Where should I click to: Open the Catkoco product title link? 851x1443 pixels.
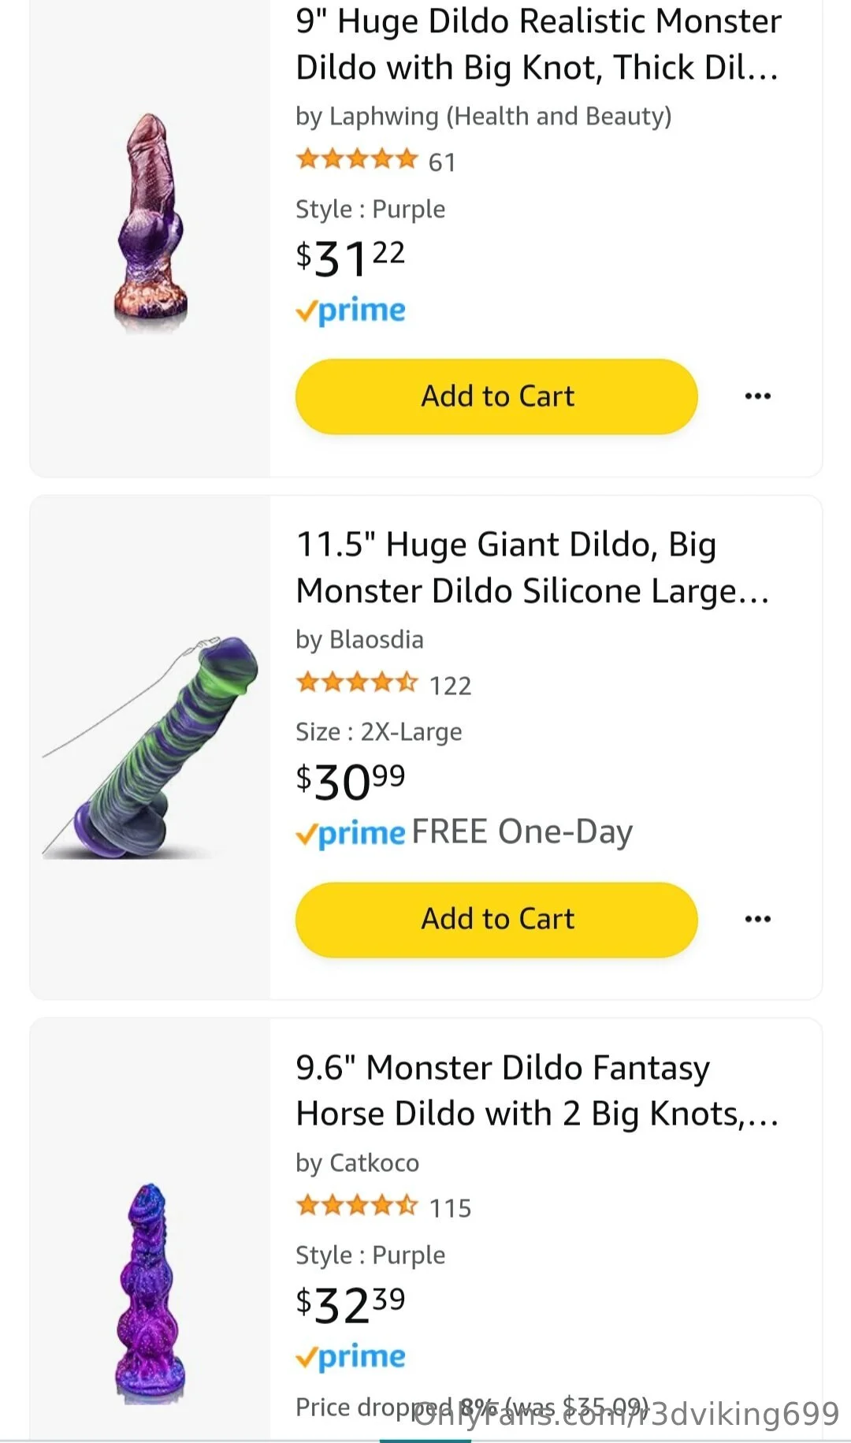tap(536, 1091)
